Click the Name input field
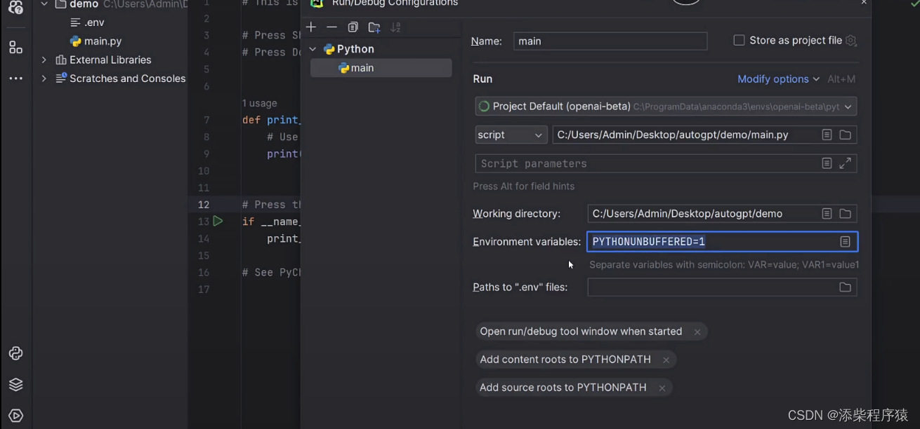This screenshot has width=920, height=429. tap(610, 41)
